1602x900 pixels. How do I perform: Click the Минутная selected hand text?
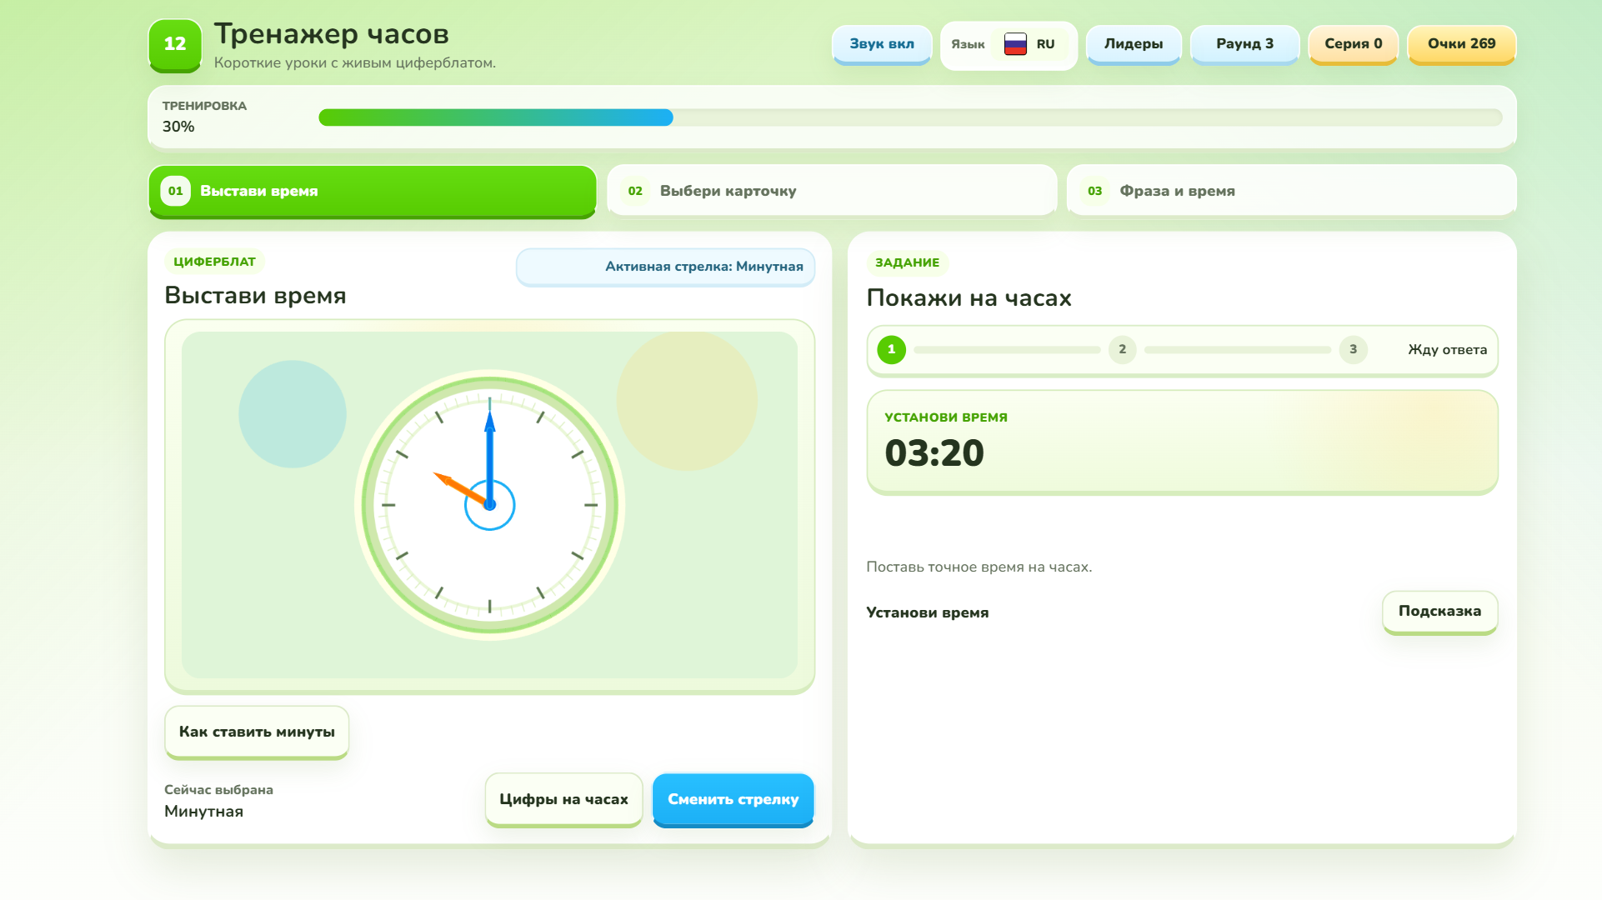coord(203,812)
